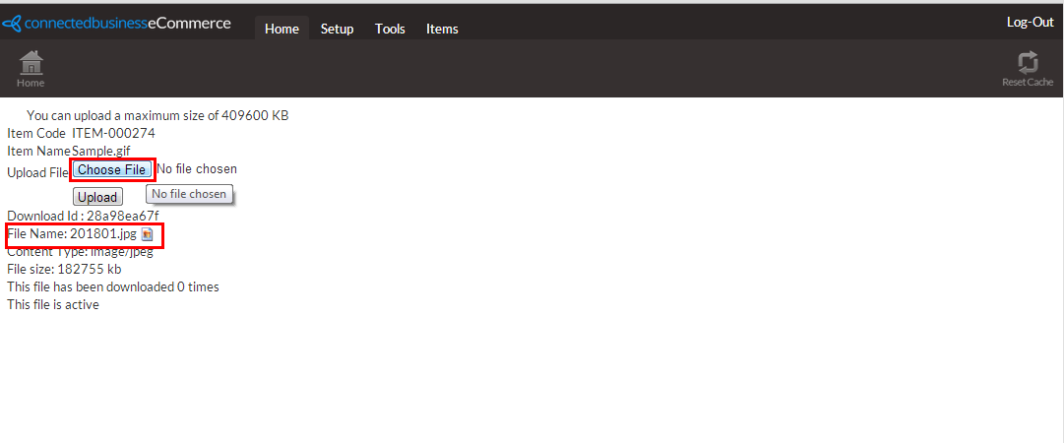Open the Home menu tab
The height and width of the screenshot is (443, 1064).
[282, 29]
